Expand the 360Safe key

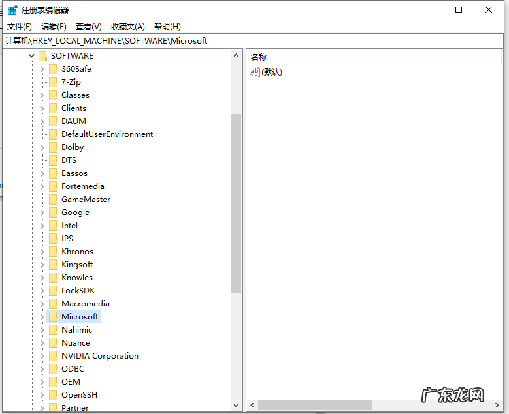(42, 69)
